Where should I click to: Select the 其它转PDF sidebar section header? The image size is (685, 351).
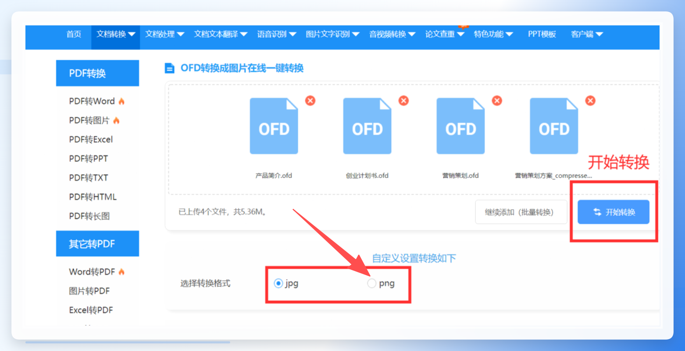click(97, 244)
